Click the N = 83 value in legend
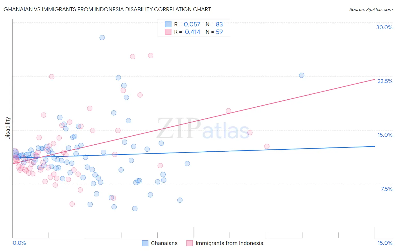 (x=214, y=24)
